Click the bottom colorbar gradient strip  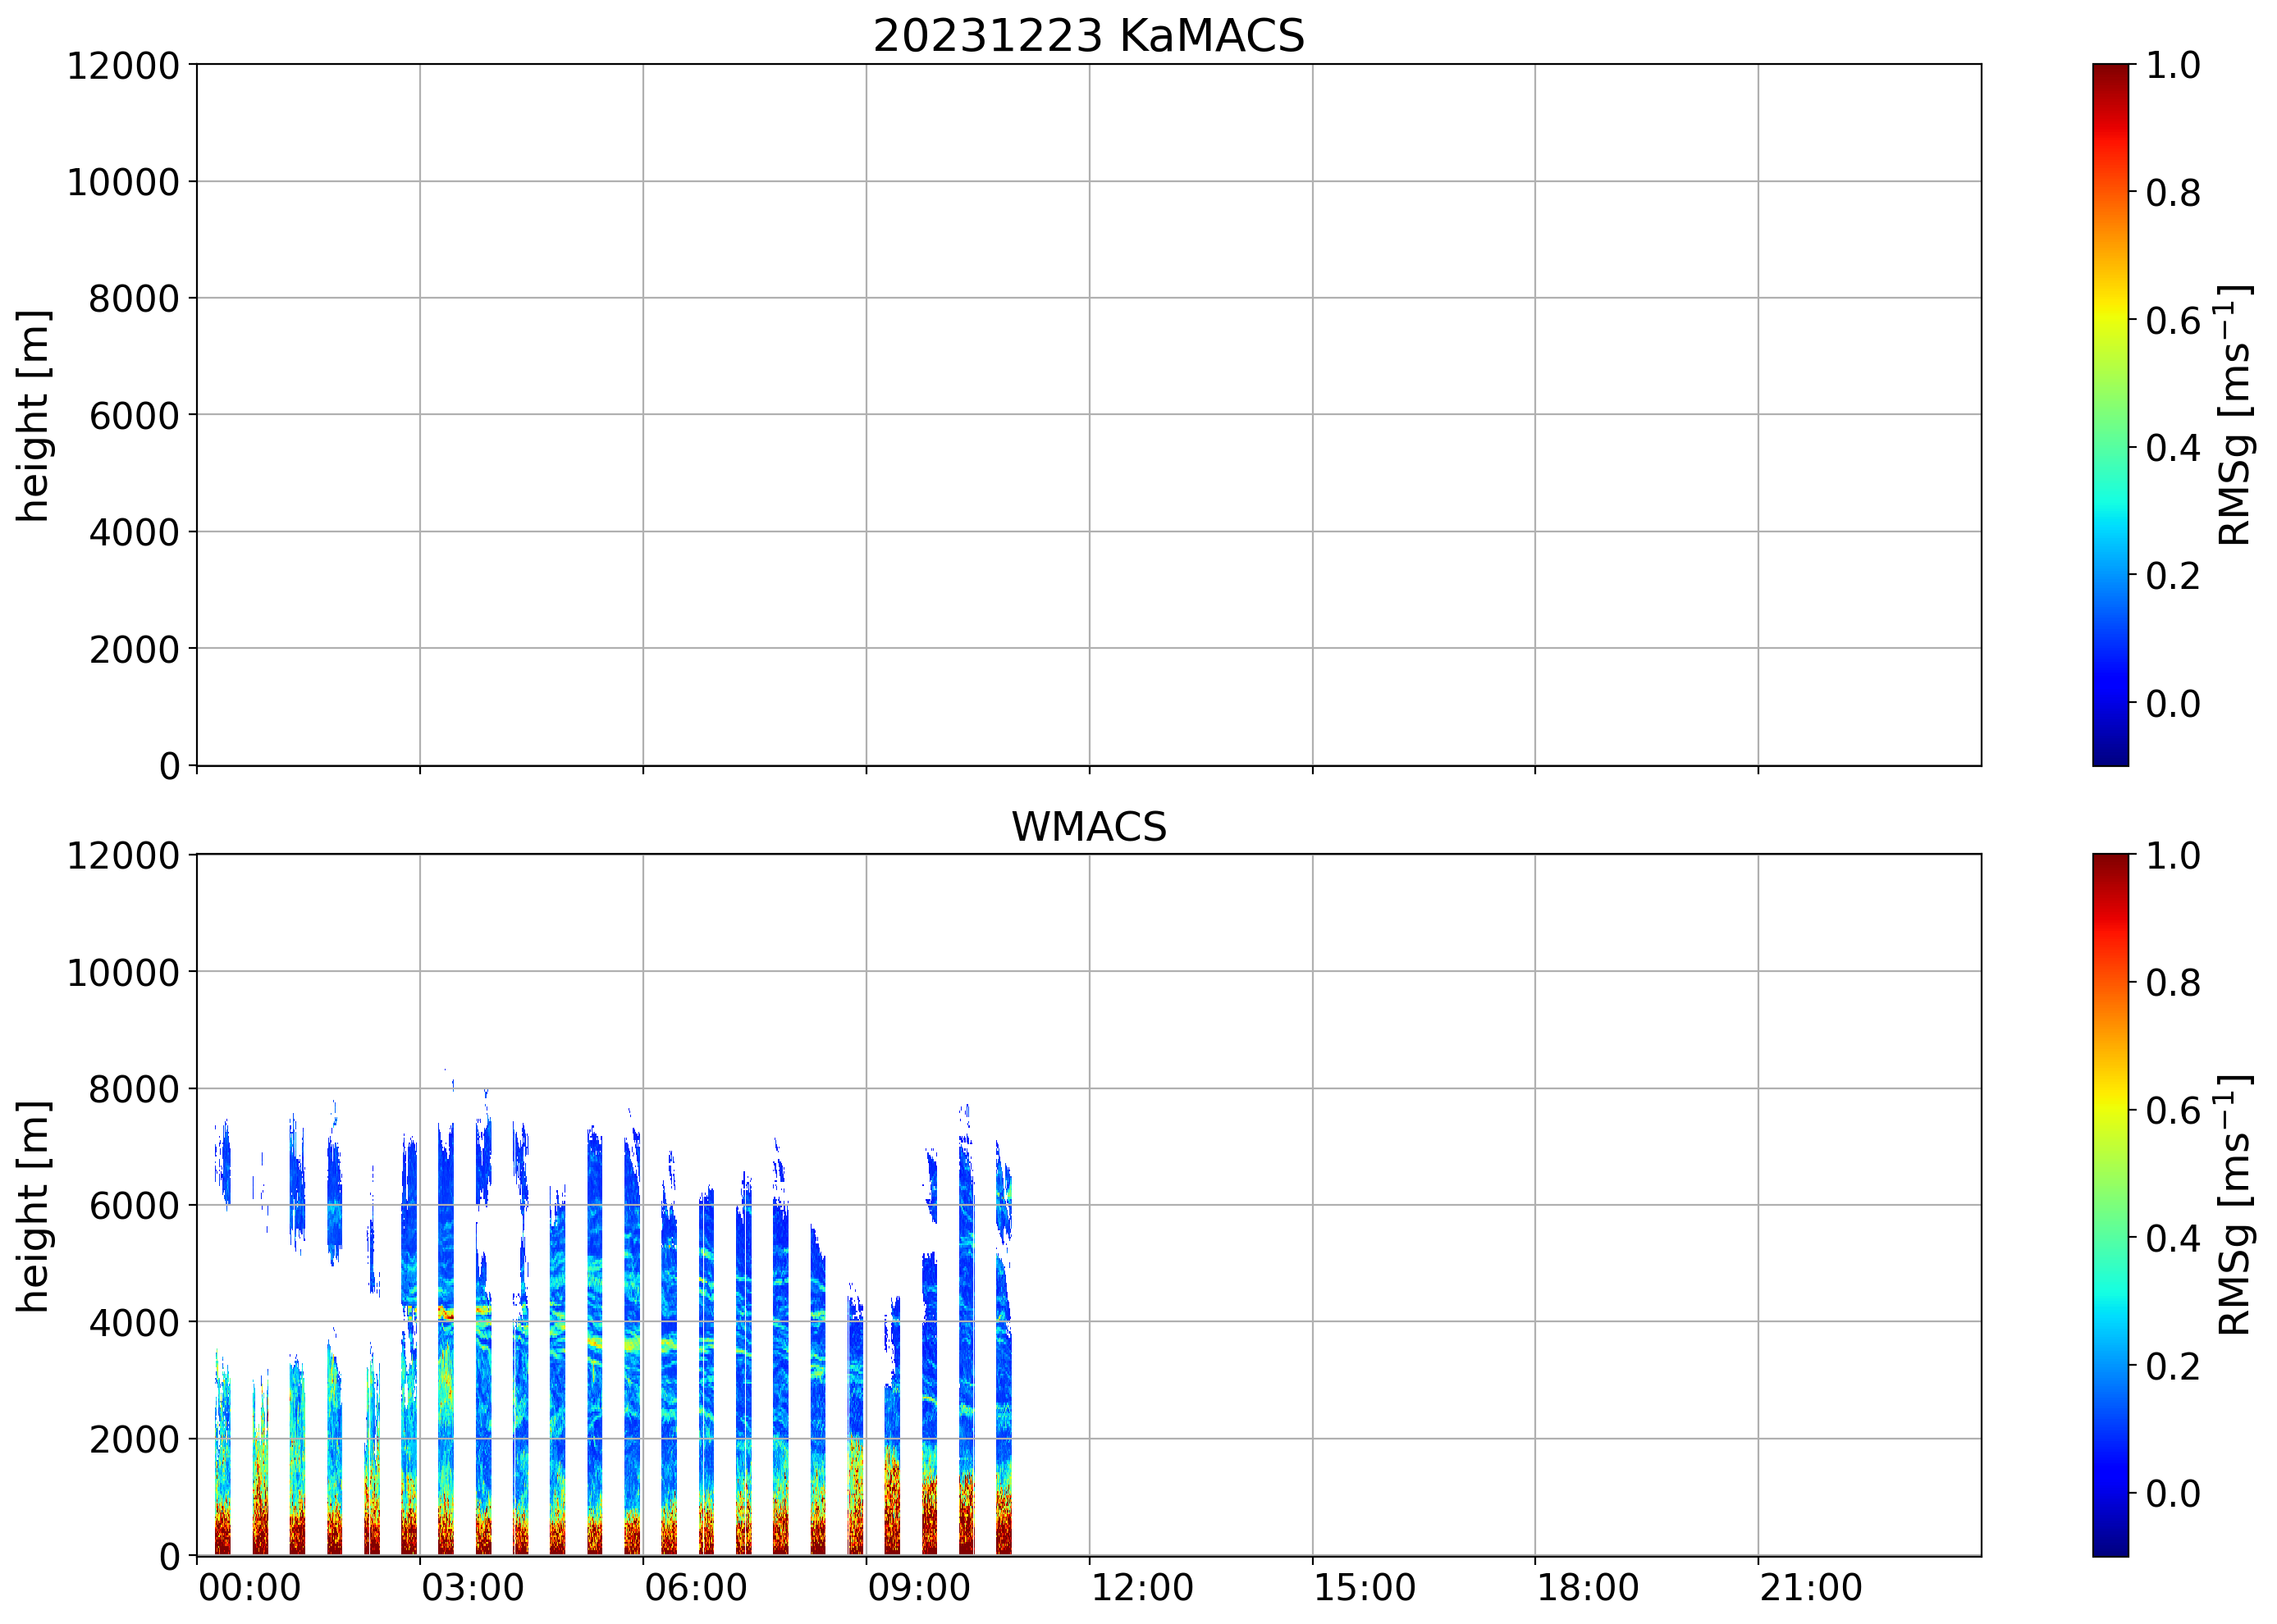2110,1205
